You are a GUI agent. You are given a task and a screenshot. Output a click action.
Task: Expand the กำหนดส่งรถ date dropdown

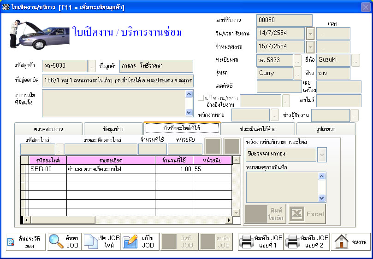point(310,47)
